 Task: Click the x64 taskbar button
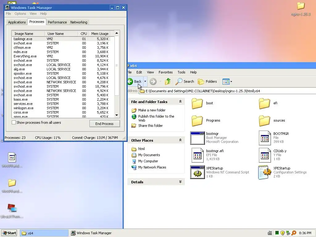pyautogui.click(x=44, y=233)
